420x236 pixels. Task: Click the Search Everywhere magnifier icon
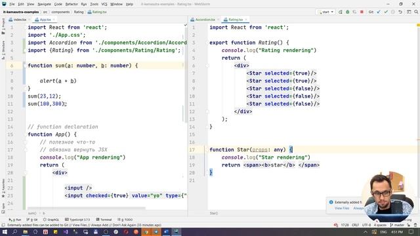pos(416,12)
